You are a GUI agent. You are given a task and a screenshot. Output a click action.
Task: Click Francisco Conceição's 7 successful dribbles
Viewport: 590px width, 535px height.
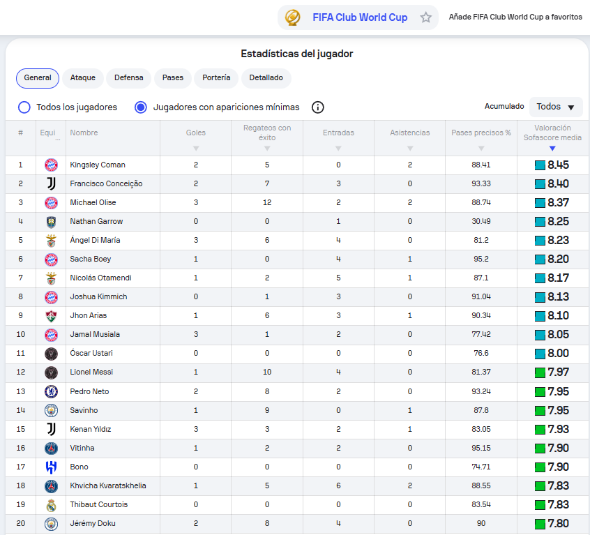(267, 183)
